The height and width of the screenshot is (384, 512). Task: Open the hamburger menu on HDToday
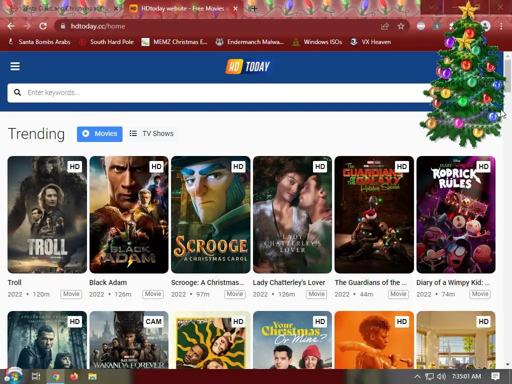(15, 66)
